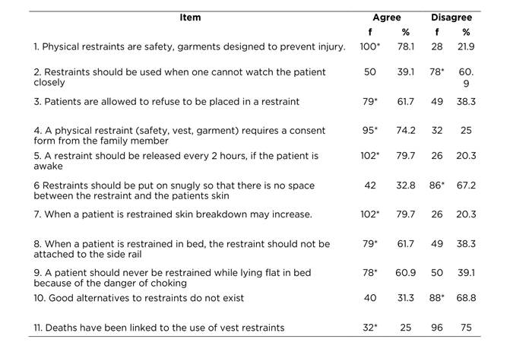This screenshot has width=510, height=352.
Task: Click the 'Item' column header
Action: point(190,17)
